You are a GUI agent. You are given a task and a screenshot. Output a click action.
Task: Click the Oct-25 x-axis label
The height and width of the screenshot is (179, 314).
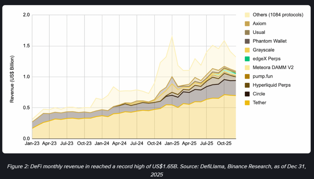(224, 143)
